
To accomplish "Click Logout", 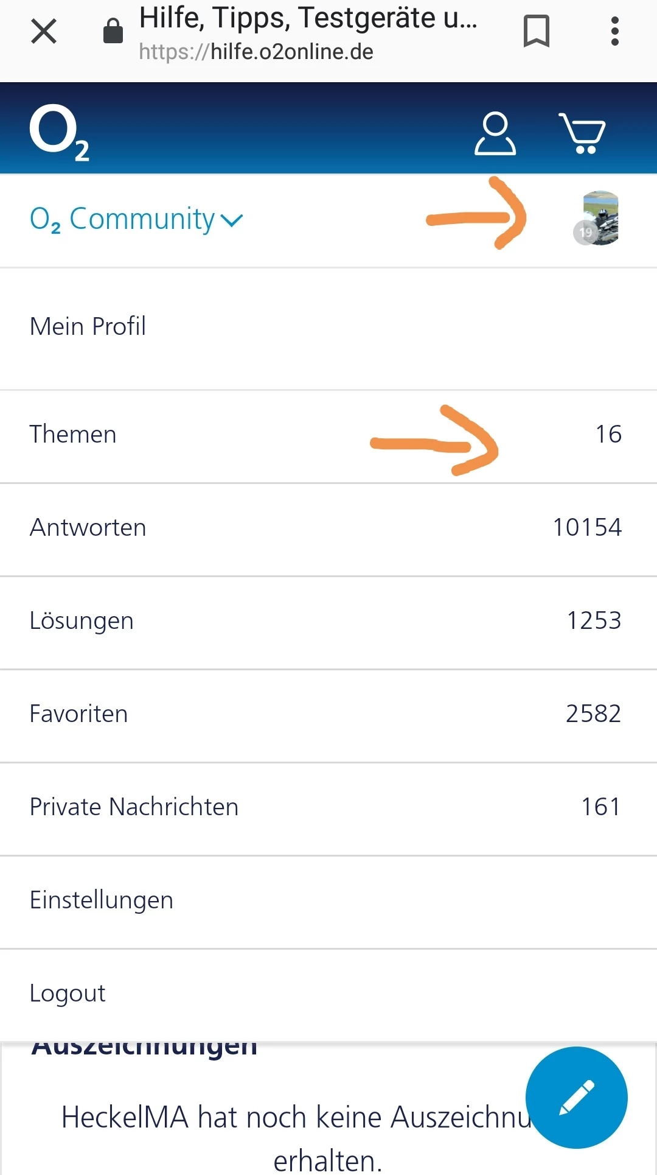I will [x=68, y=994].
